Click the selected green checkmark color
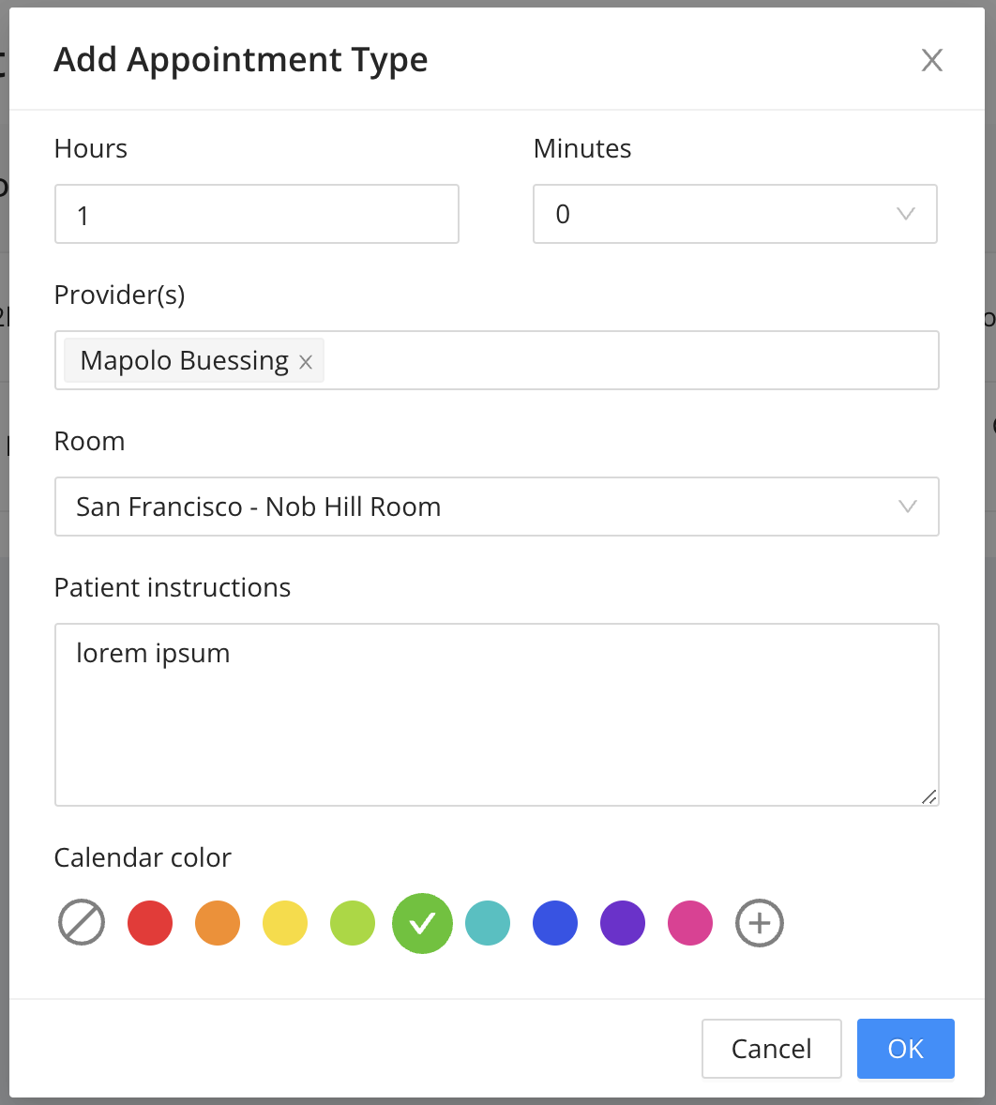996x1105 pixels. (x=422, y=923)
